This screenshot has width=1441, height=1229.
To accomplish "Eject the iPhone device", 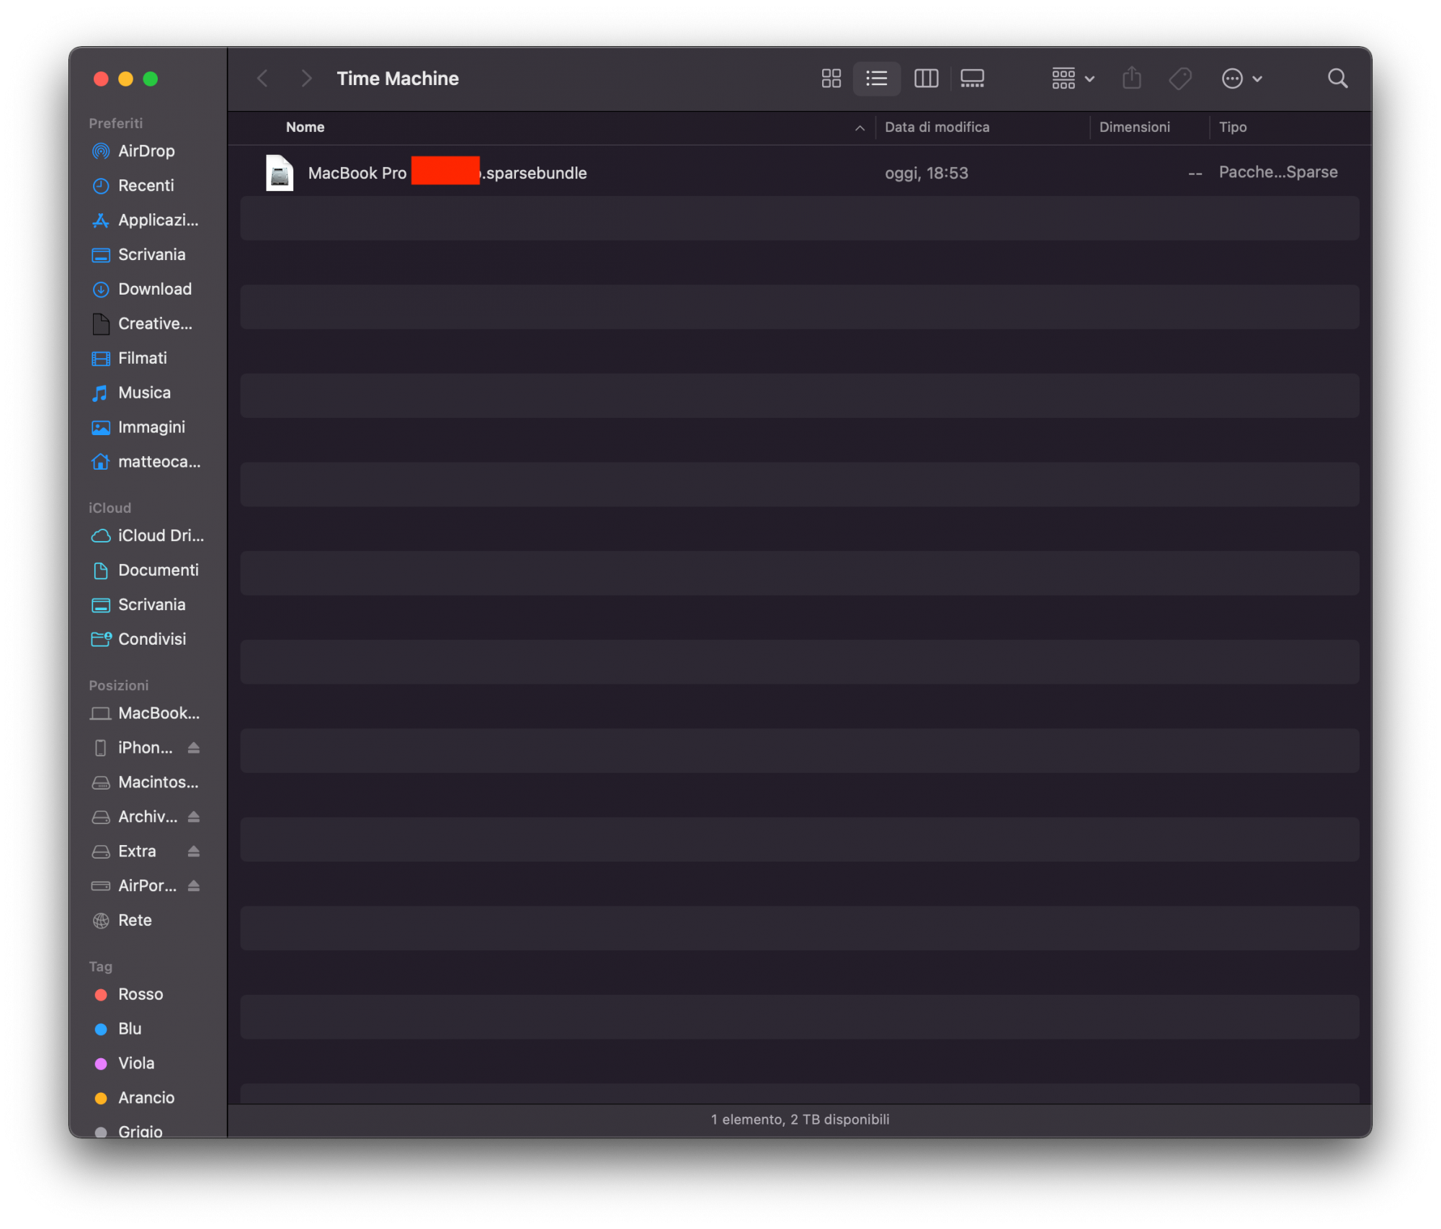I will click(x=193, y=748).
